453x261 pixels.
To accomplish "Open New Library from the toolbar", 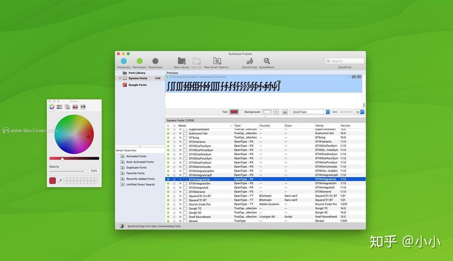I will click(181, 61).
